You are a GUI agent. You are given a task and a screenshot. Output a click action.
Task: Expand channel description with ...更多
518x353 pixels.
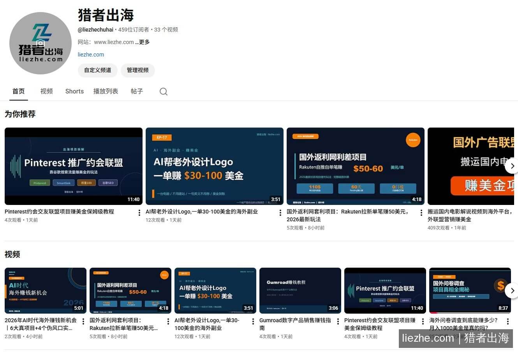[143, 42]
